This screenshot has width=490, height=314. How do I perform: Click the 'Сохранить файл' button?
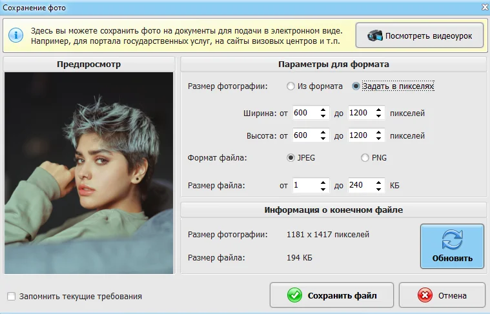point(332,295)
